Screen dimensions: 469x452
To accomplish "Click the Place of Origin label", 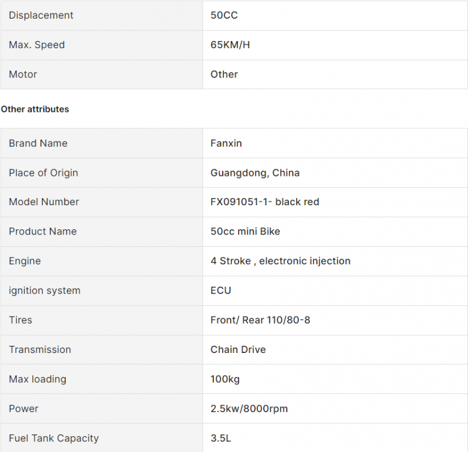I will click(x=43, y=172).
